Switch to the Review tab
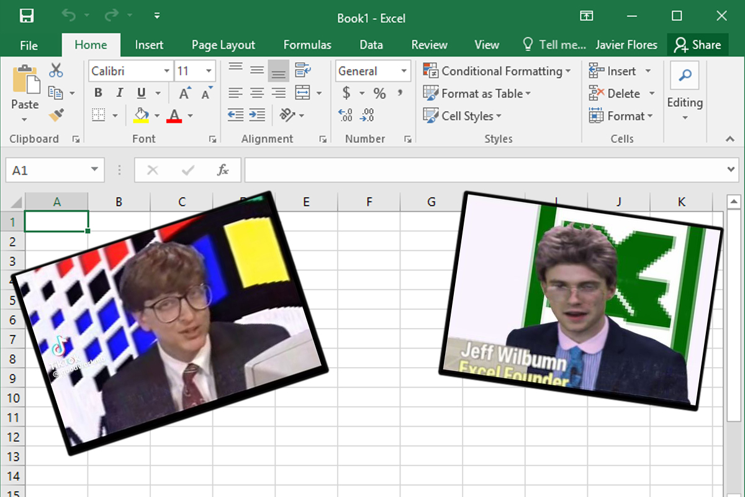 click(430, 45)
